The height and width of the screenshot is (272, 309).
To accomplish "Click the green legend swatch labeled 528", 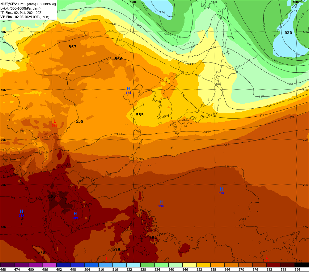I will [x=147, y=265].
